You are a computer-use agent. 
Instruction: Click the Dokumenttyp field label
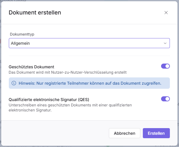pyautogui.click(x=22, y=34)
